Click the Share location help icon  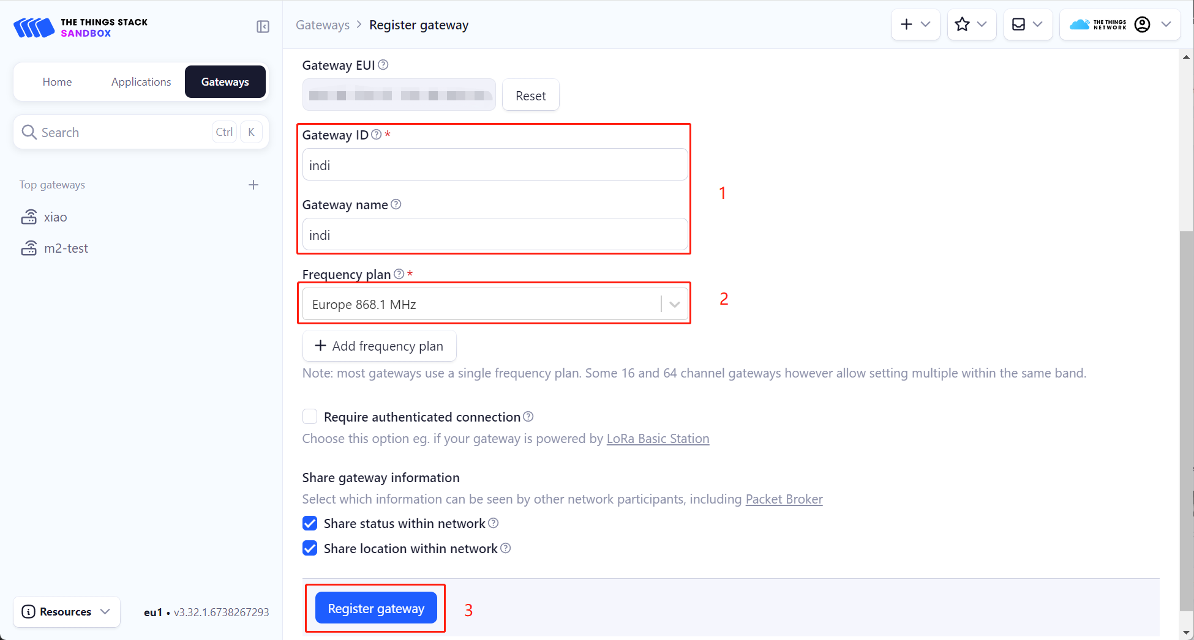[x=506, y=548]
